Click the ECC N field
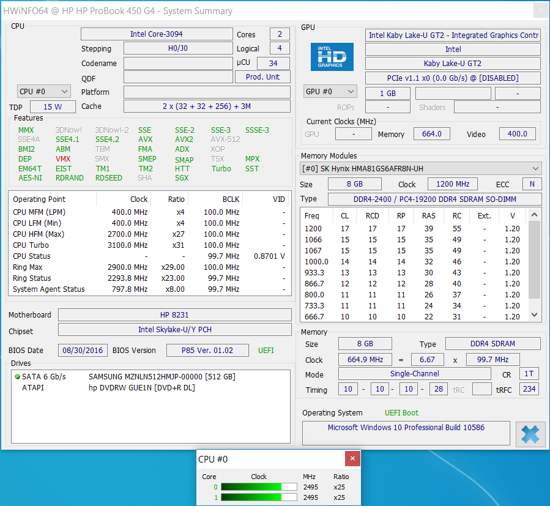The image size is (550, 506). 532,184
